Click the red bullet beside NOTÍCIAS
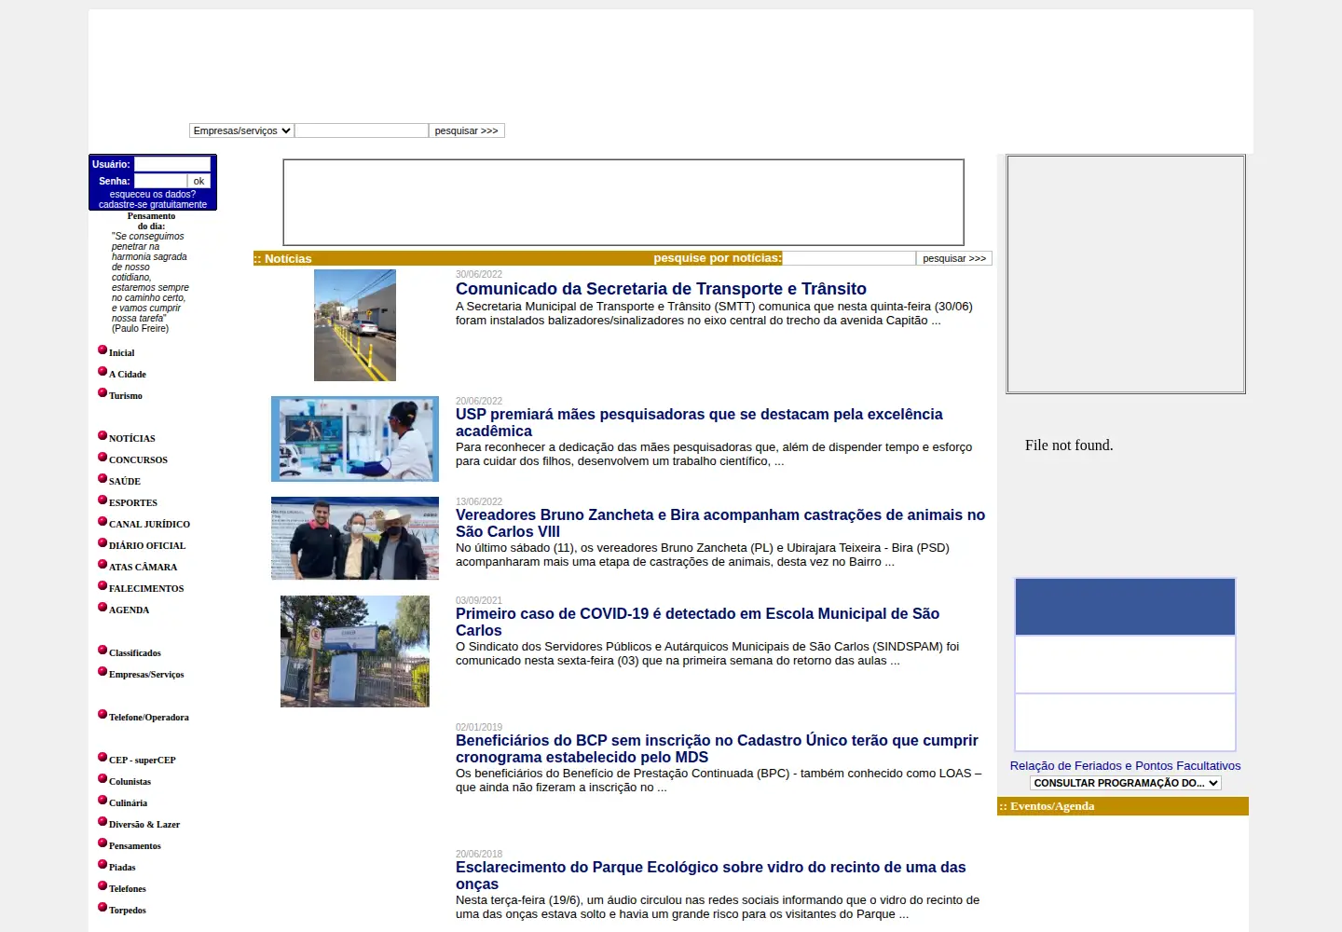 click(x=103, y=435)
